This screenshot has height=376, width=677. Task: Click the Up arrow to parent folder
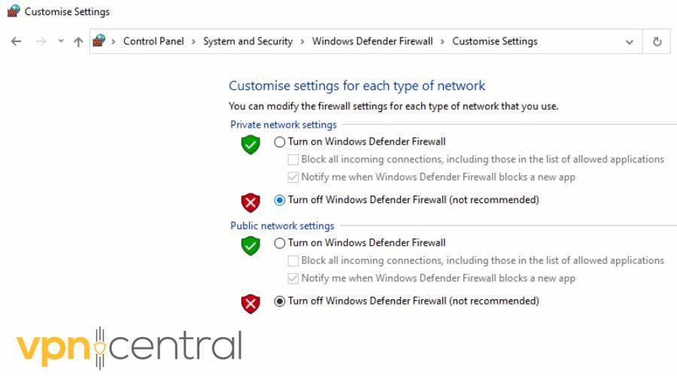coord(78,42)
